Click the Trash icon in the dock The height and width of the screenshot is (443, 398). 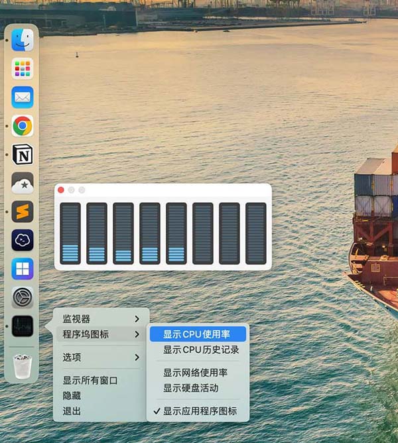(23, 365)
